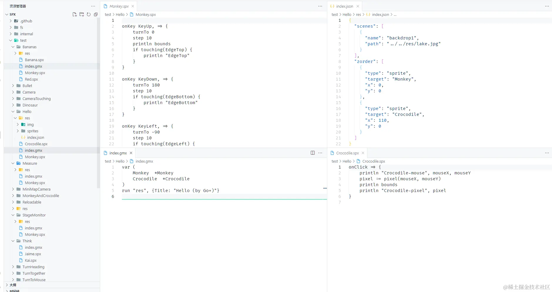Open Banana.spx file in explorer
This screenshot has height=292, width=552.
(x=34, y=60)
